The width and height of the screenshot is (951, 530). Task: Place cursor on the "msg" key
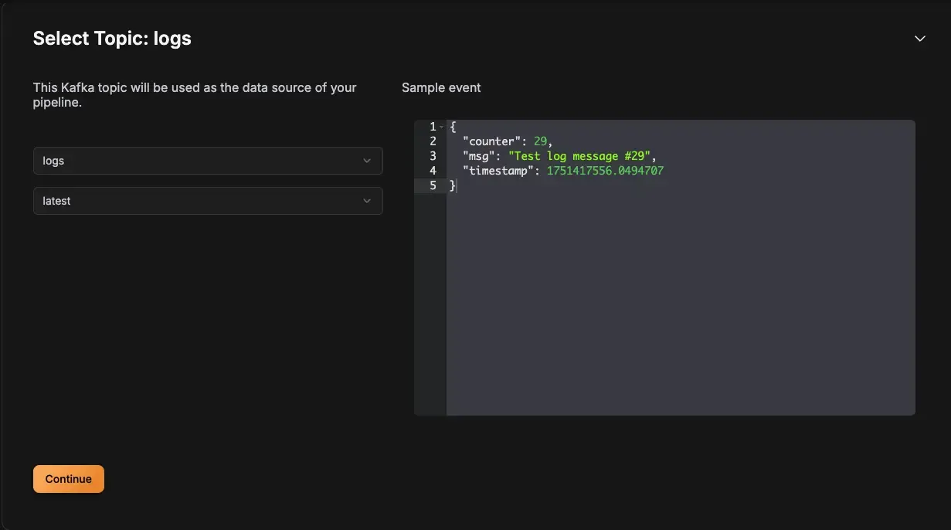coord(479,155)
